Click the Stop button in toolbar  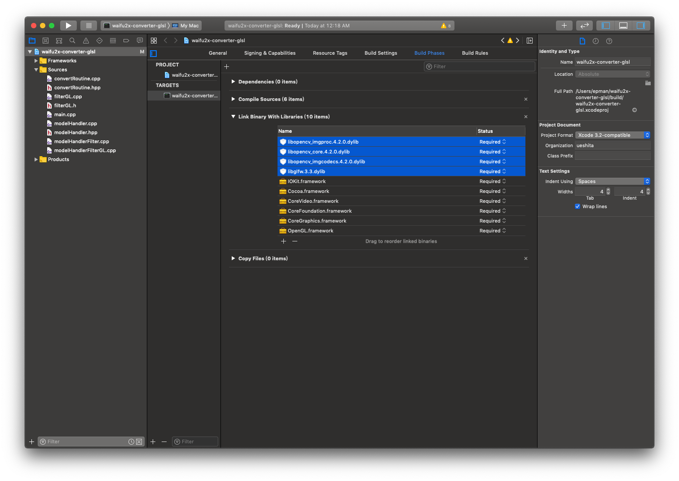tap(88, 26)
